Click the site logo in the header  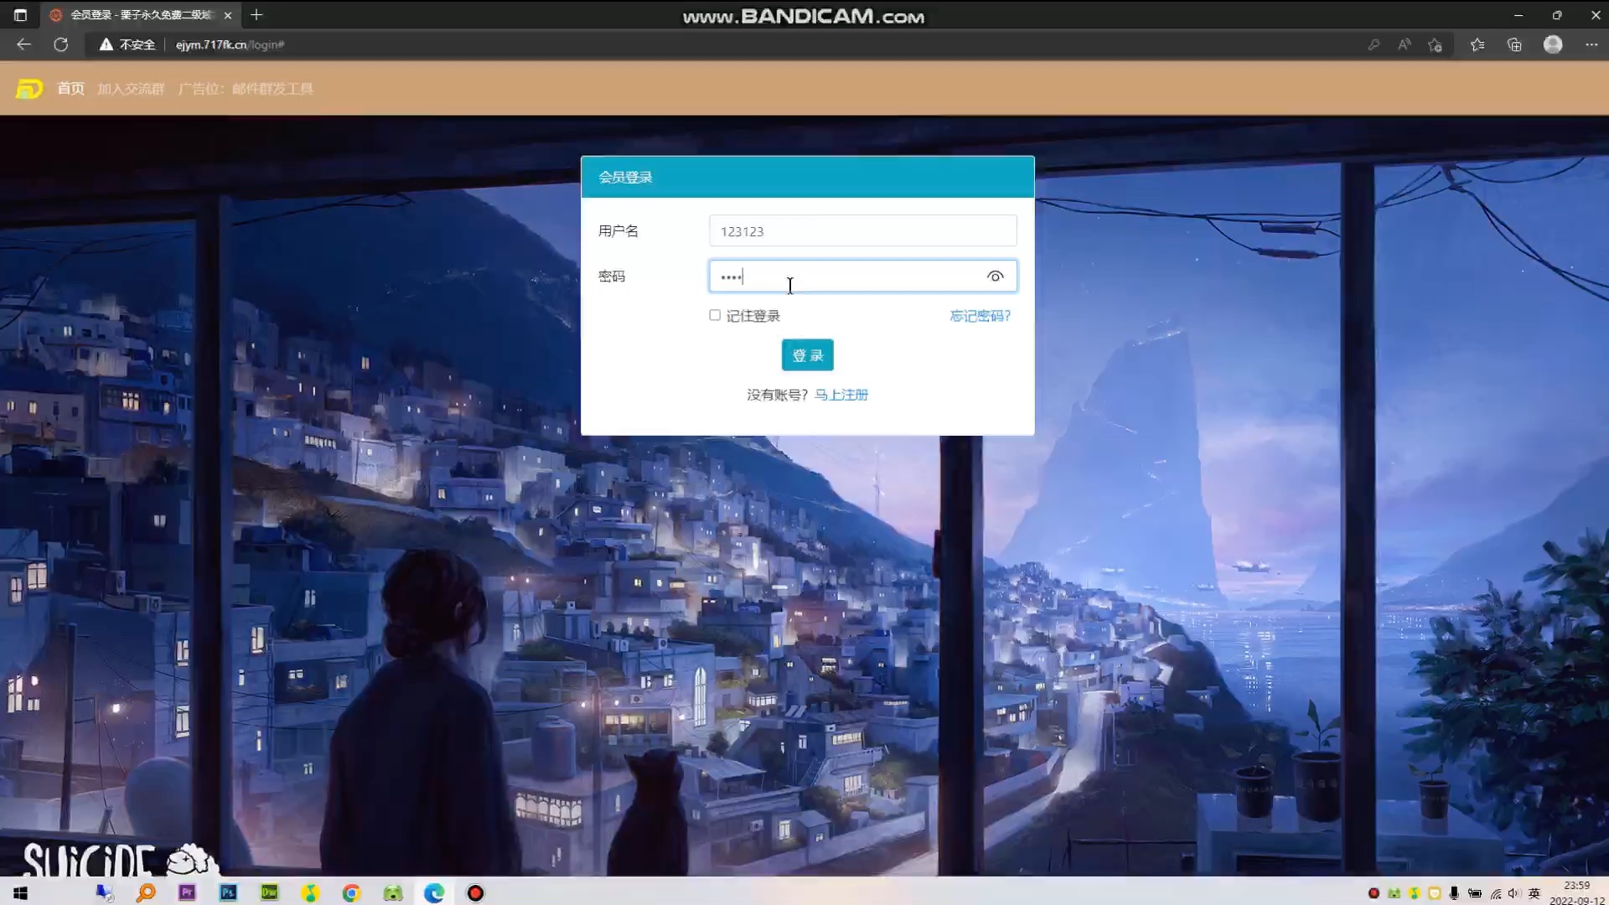point(29,88)
